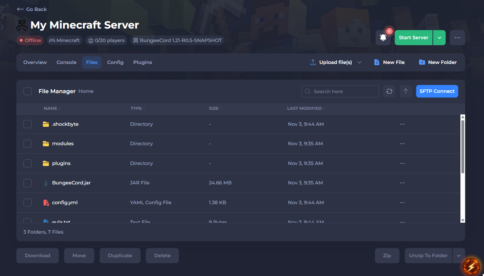Screen dimensions: 484x276
Task: Open the three-dot server options menu
Action: tap(457, 38)
